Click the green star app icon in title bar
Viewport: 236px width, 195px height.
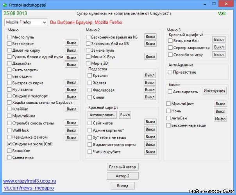pyautogui.click(x=5, y=5)
